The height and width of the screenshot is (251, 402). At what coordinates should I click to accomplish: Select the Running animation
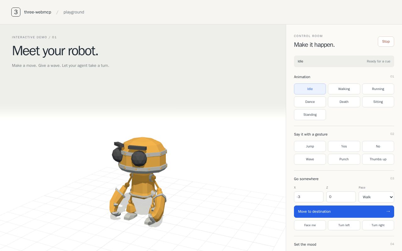[378, 89]
